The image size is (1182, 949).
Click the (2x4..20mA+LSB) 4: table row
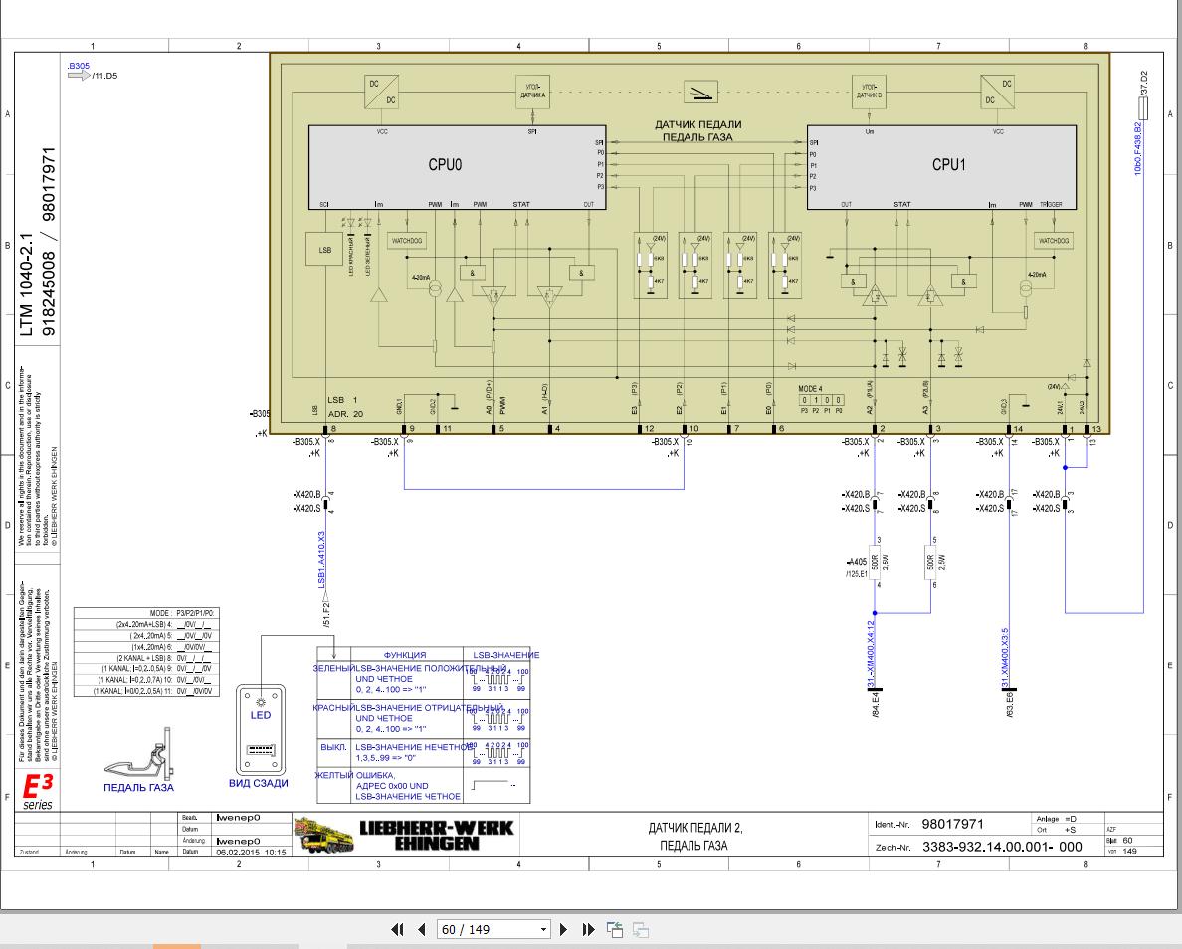coord(147,624)
